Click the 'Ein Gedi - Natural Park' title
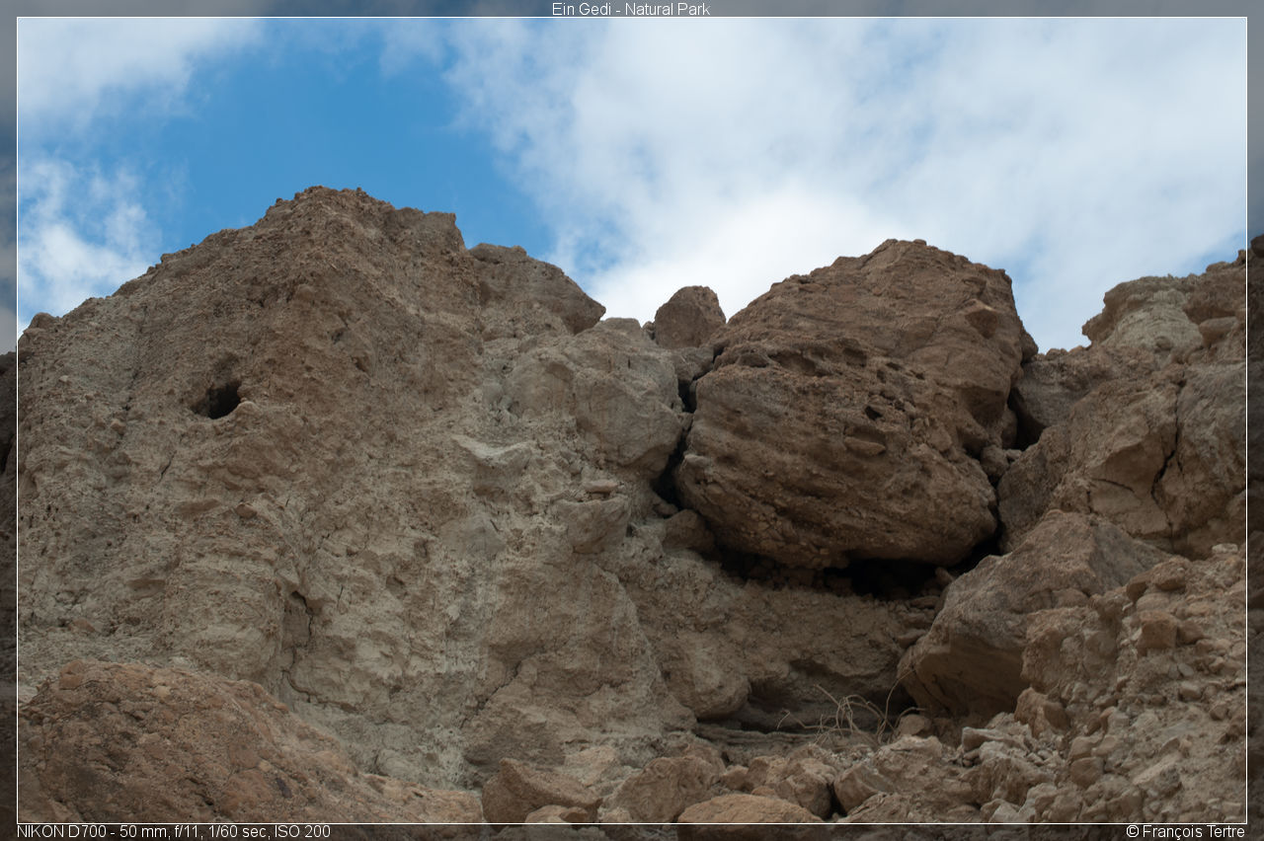 coord(631,9)
